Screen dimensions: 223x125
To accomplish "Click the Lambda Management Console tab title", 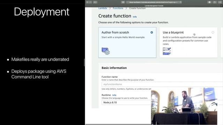I will coord(154,6).
